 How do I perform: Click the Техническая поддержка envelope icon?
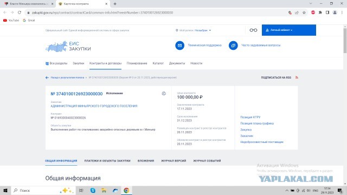pos(179,45)
